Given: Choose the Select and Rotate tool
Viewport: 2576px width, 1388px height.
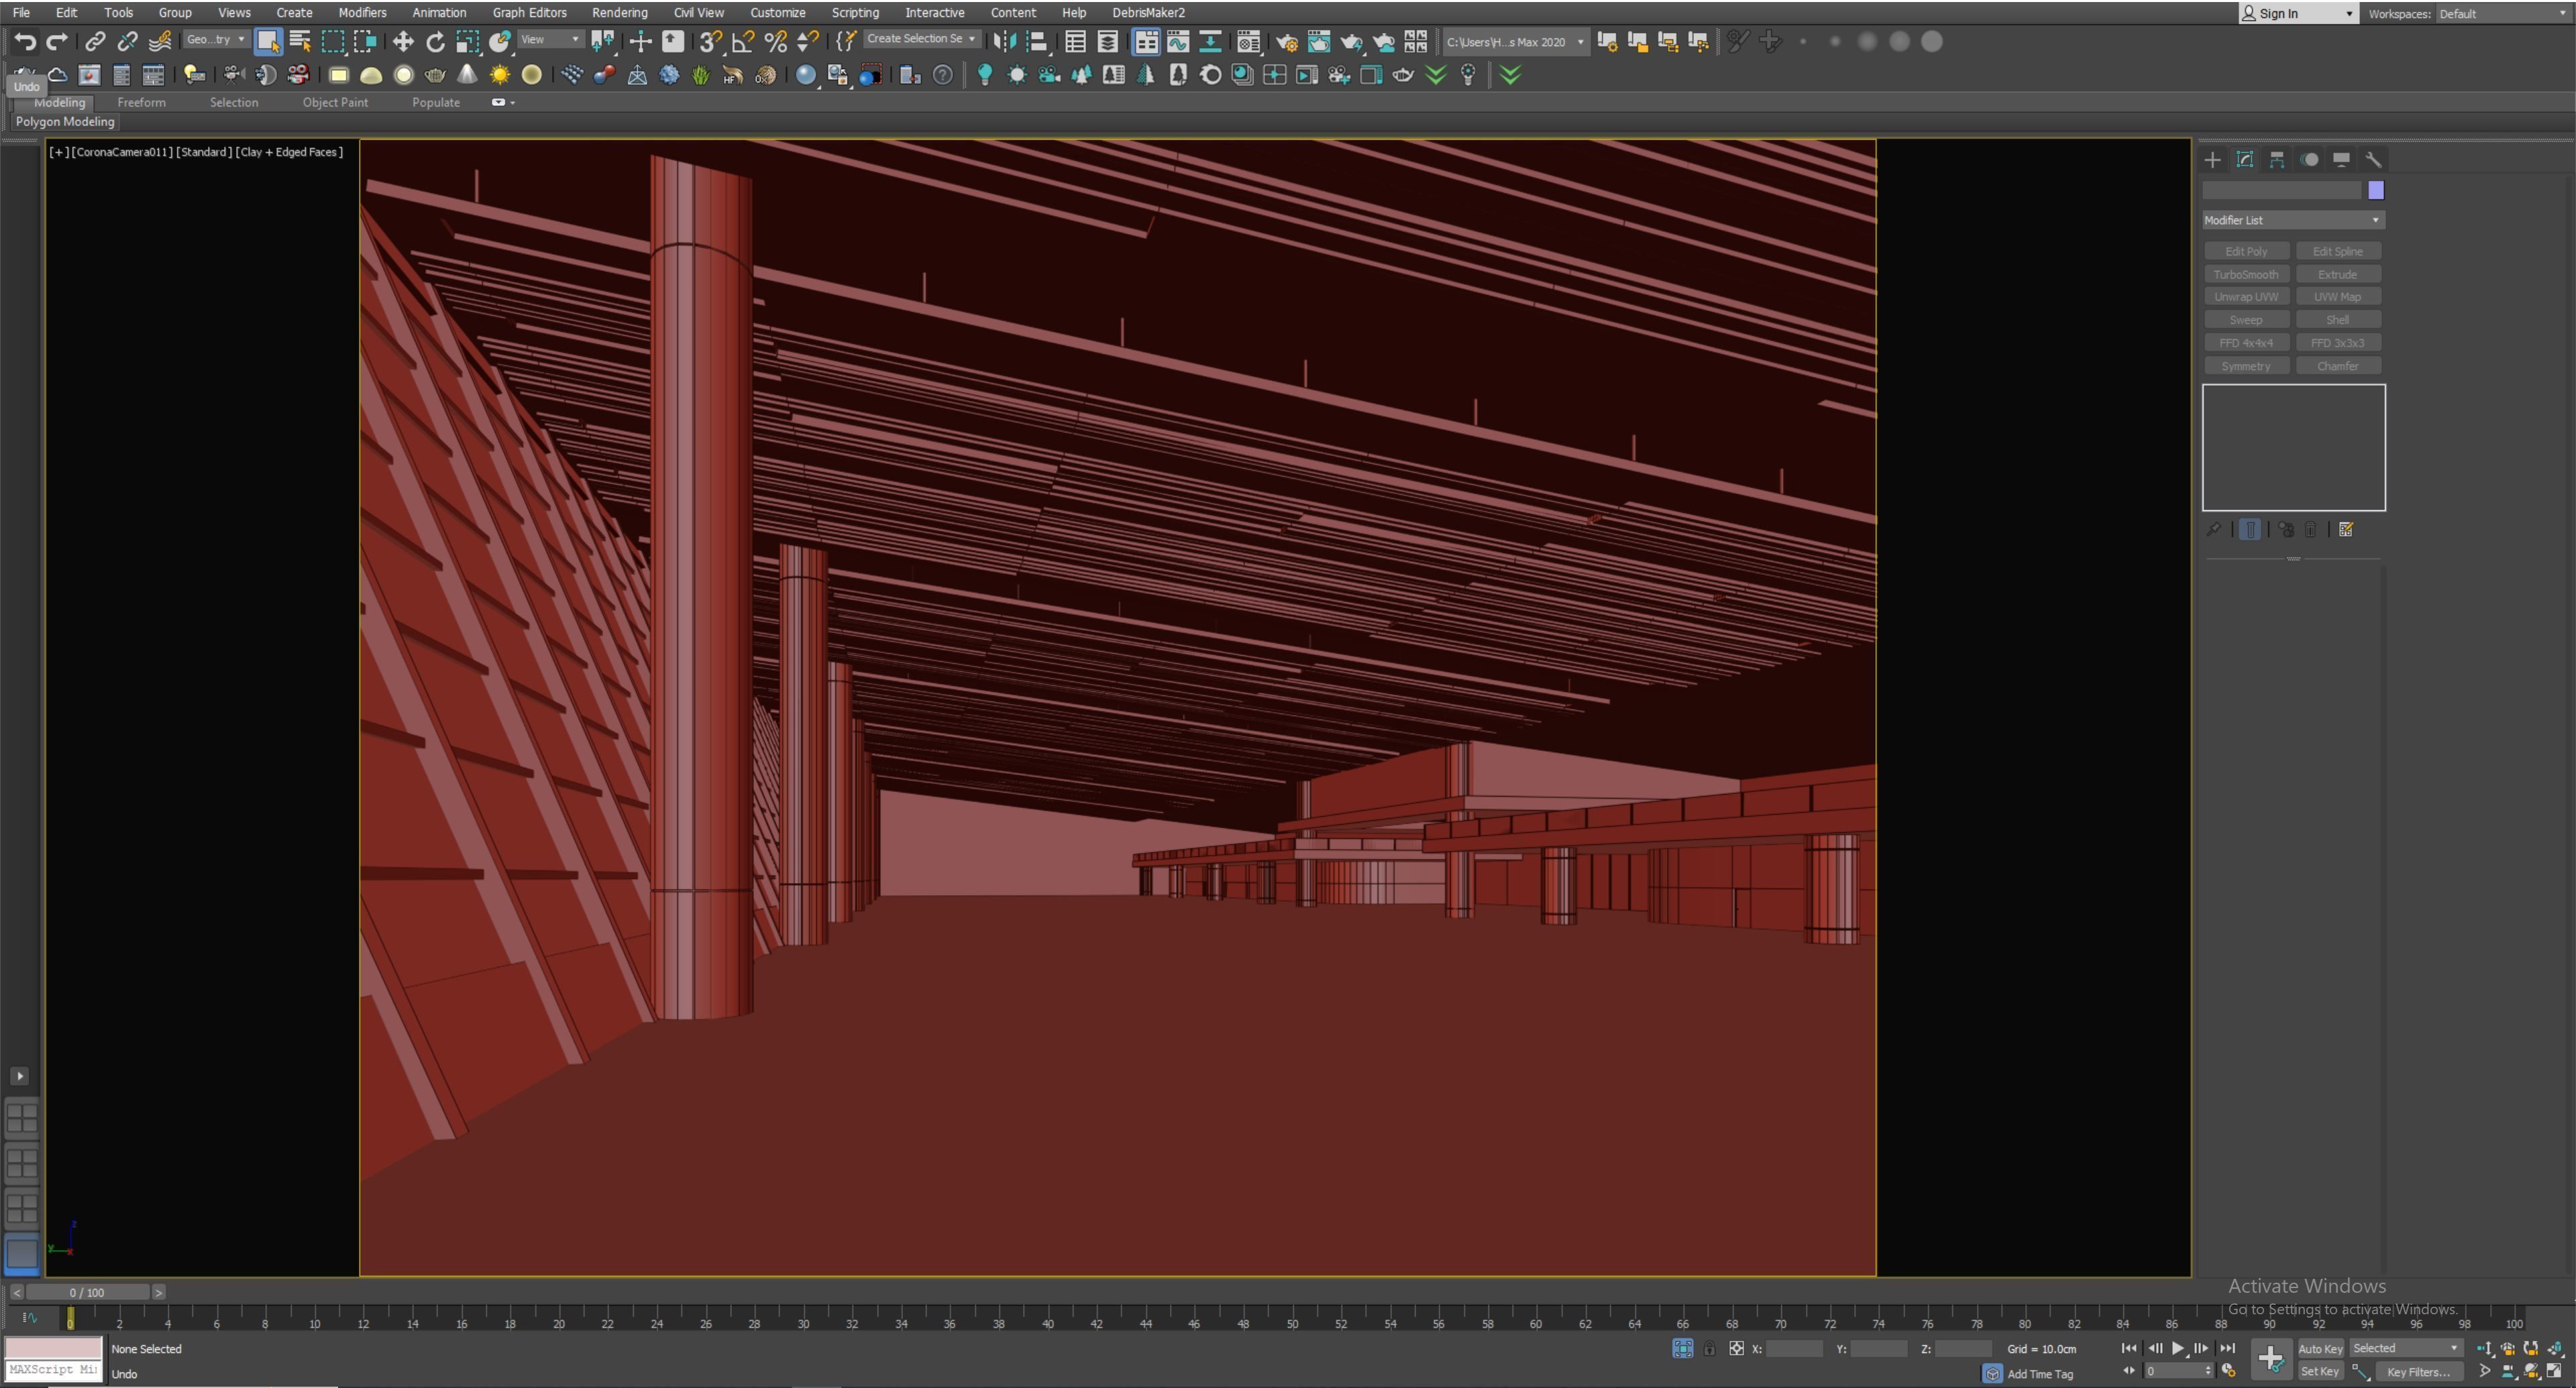Looking at the screenshot, I should point(435,41).
